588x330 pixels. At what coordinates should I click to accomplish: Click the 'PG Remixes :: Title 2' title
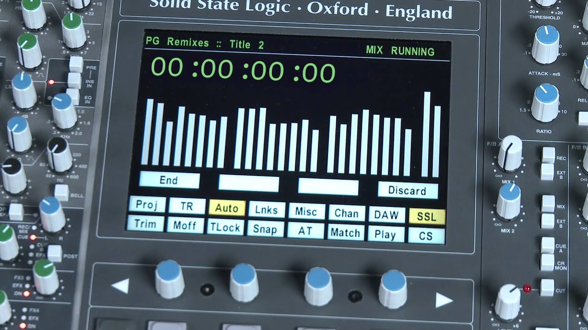[x=205, y=43]
